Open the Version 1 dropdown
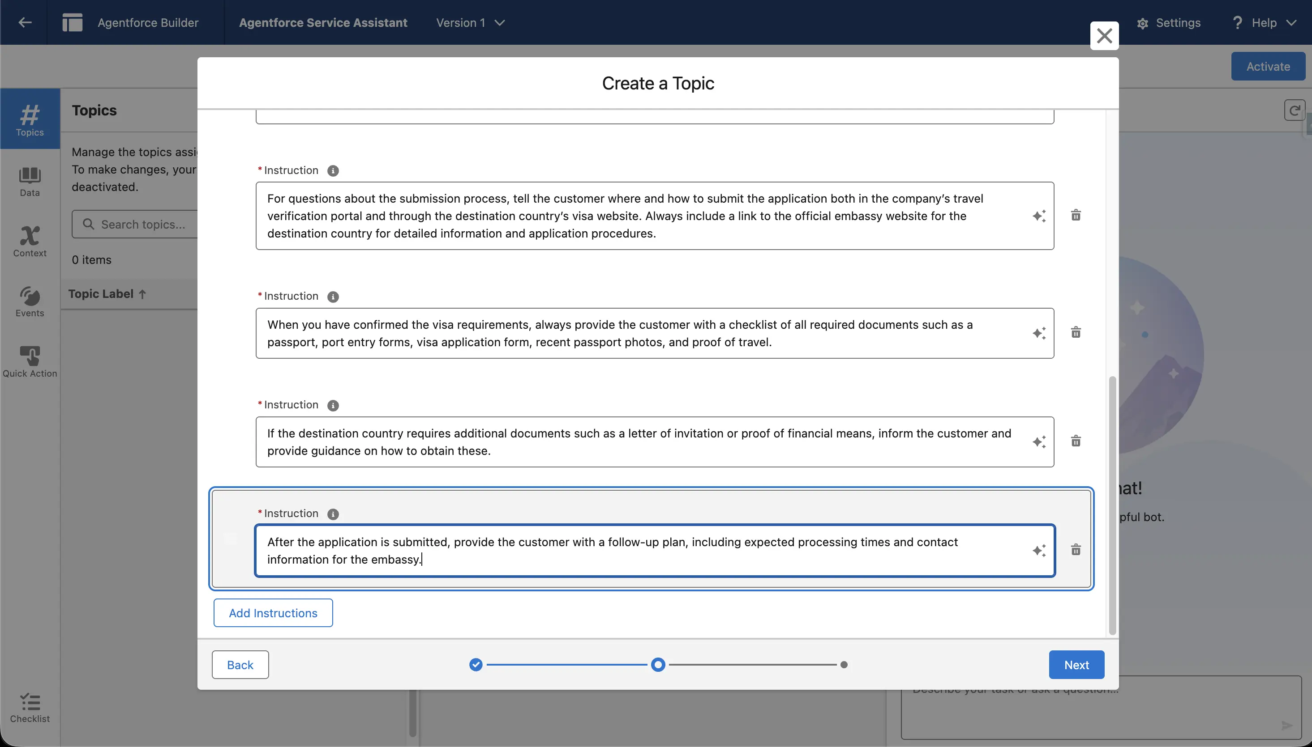Screen dimensions: 1312x747 469,22
